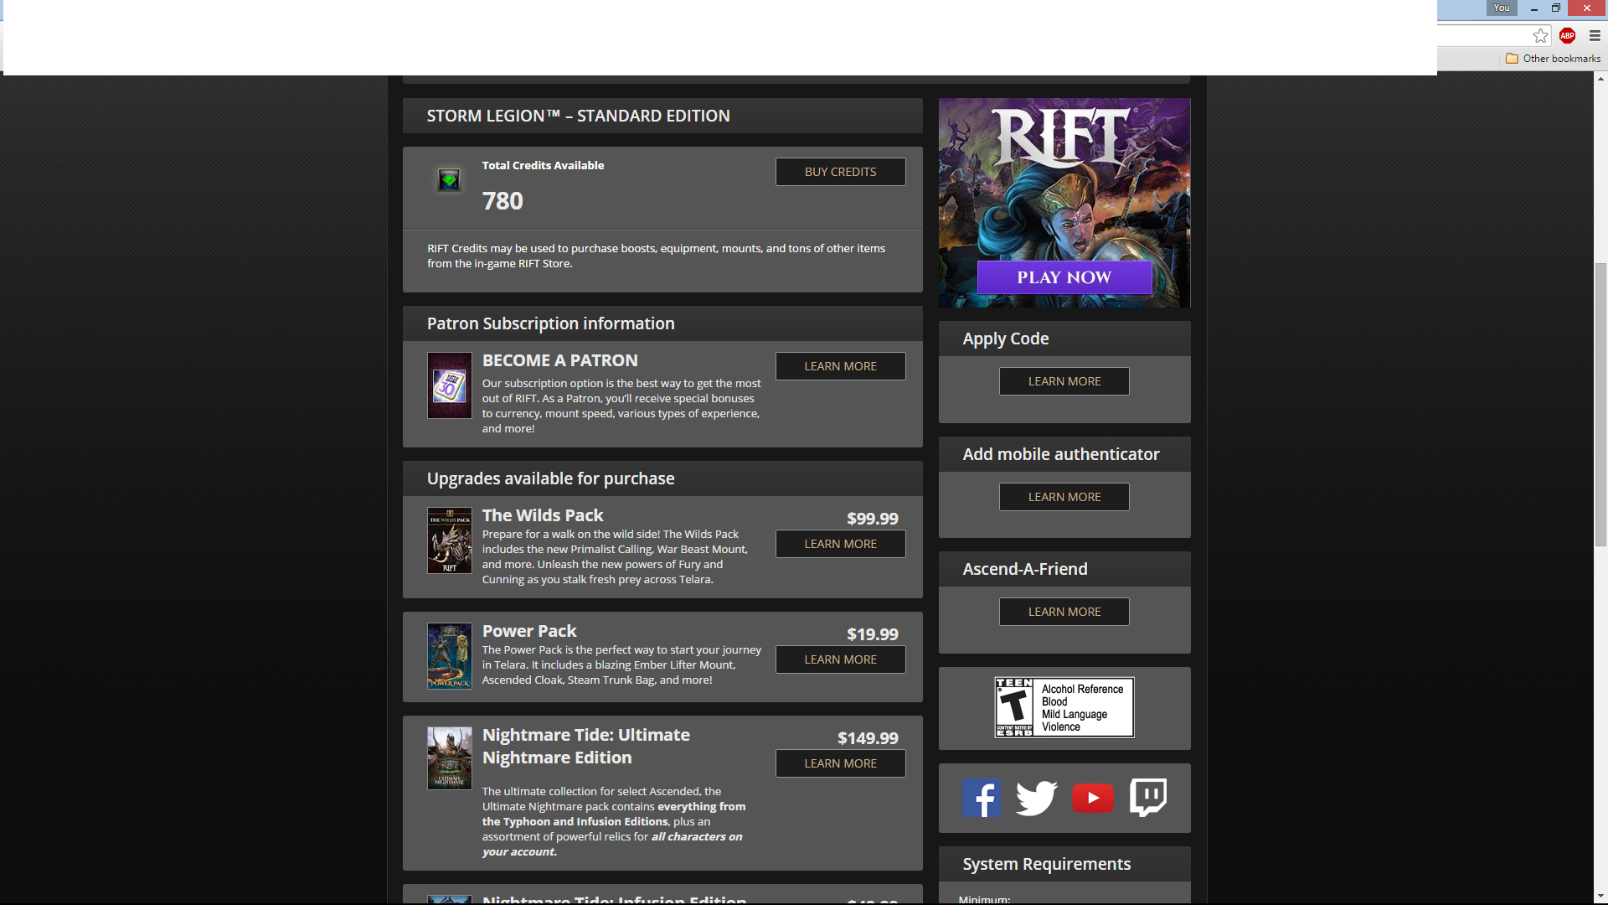Click the Patron Subscription information heading
Viewport: 1608px width, 905px height.
[x=551, y=323]
